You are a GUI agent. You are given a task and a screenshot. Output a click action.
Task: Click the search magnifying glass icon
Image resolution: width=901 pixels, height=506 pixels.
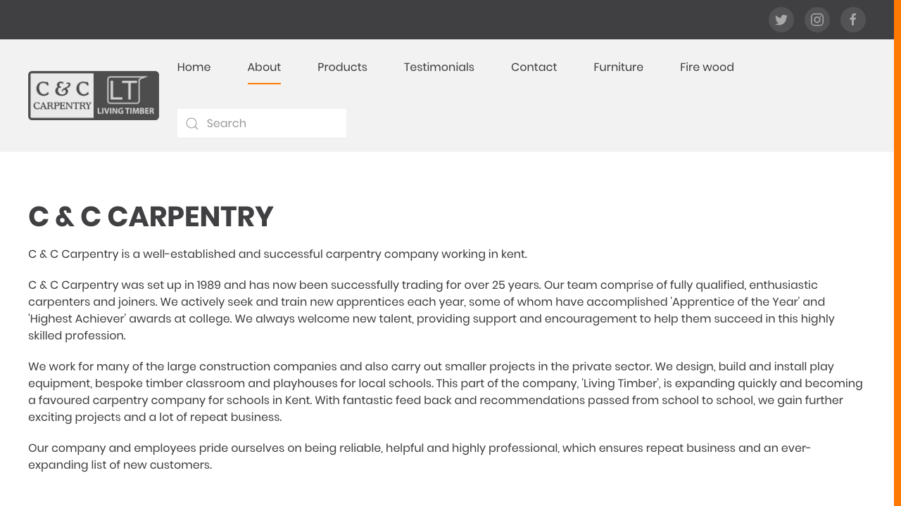click(192, 124)
